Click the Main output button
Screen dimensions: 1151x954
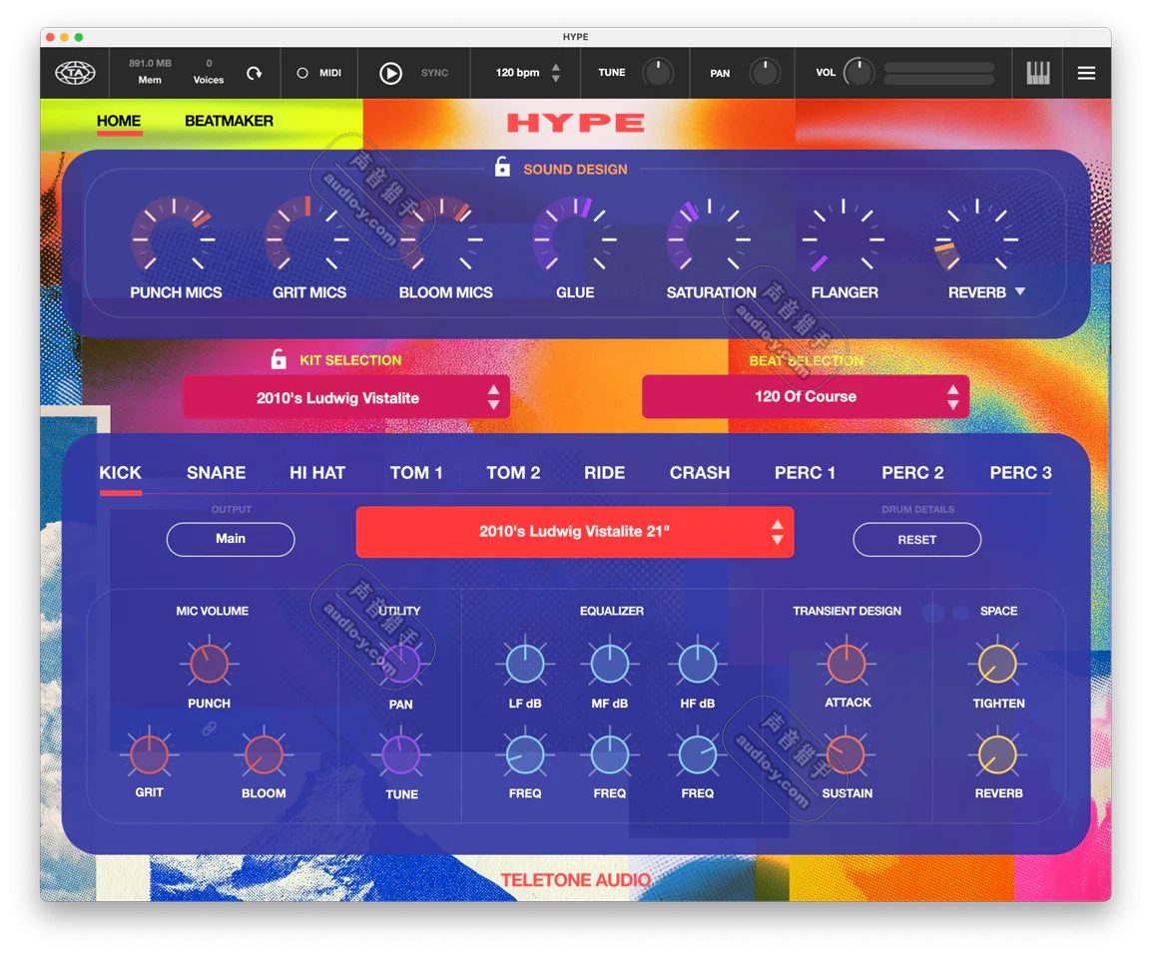231,539
